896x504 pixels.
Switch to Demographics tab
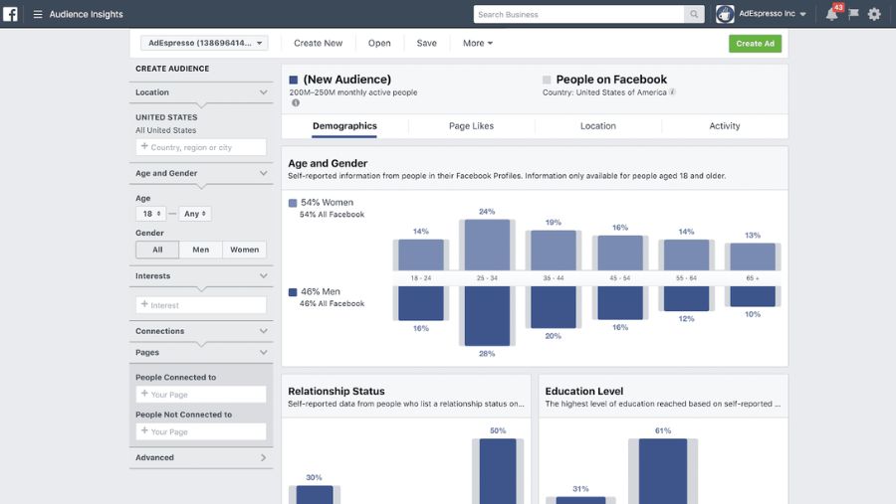344,126
